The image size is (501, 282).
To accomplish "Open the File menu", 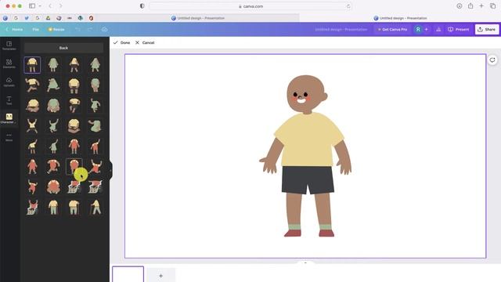I will pos(35,30).
